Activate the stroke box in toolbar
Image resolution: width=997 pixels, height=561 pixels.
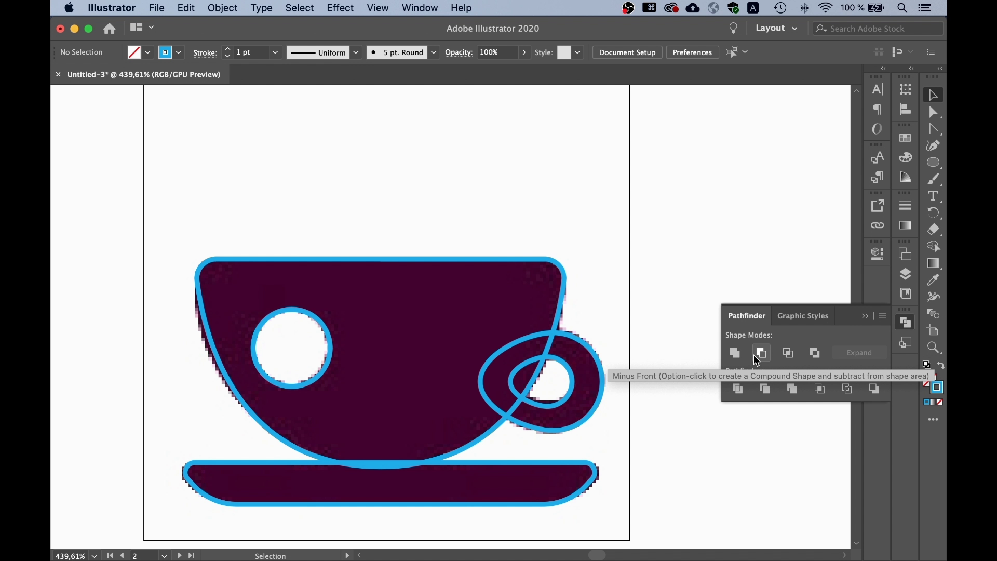coord(937,388)
